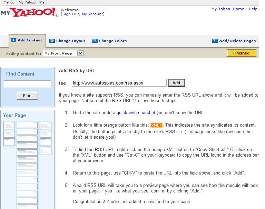
Task: Open the Add Content tab
Action: tap(30, 40)
